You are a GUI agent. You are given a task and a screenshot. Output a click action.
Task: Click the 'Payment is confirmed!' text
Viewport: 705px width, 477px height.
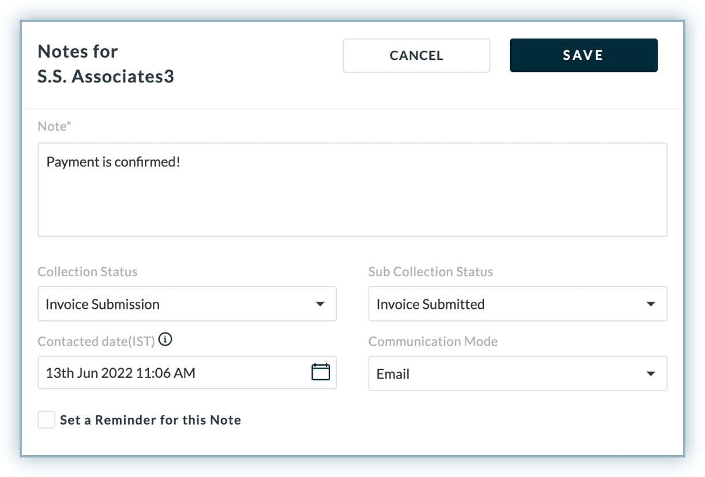(x=114, y=162)
